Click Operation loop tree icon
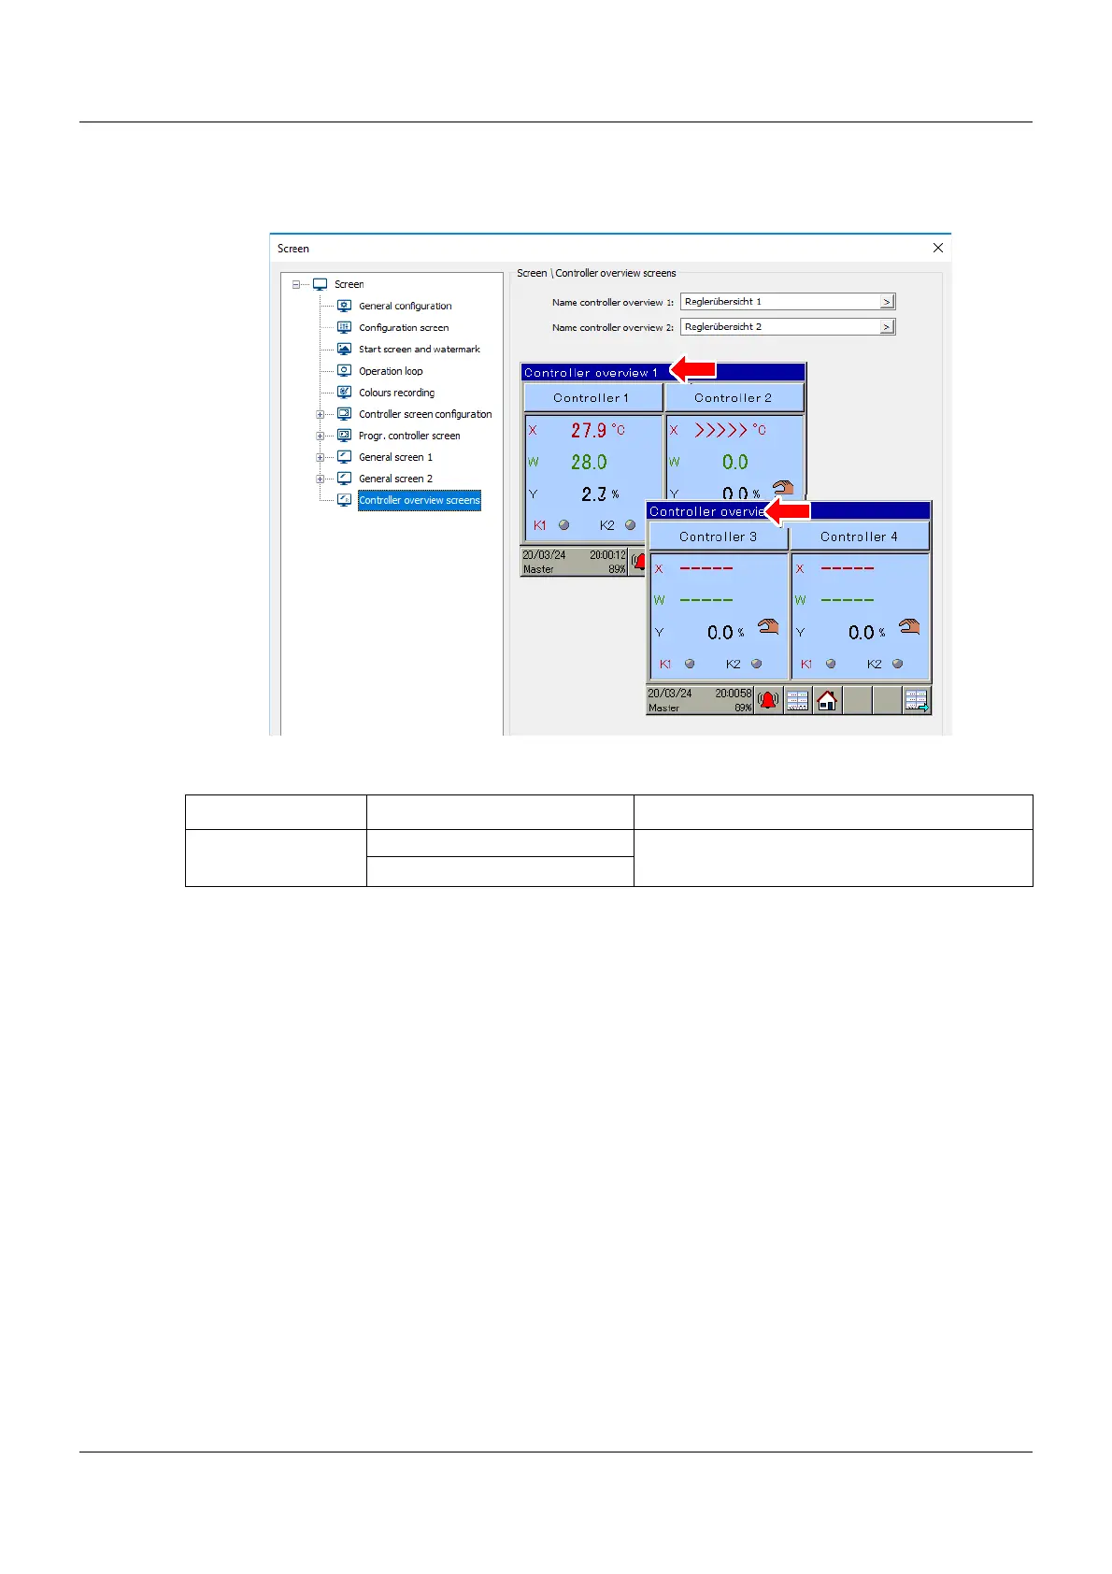The height and width of the screenshot is (1574, 1112). [344, 371]
